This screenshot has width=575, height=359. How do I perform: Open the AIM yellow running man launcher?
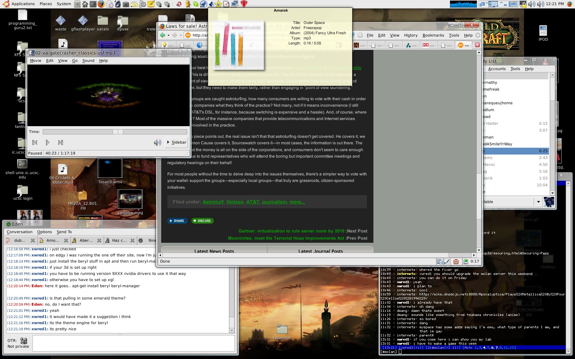coord(188,4)
